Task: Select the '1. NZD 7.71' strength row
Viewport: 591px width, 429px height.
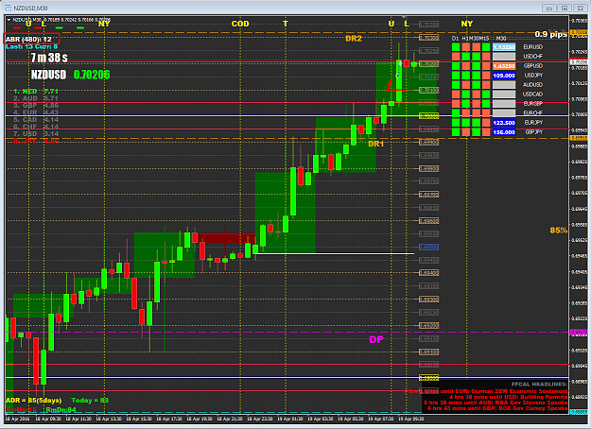Action: click(36, 92)
